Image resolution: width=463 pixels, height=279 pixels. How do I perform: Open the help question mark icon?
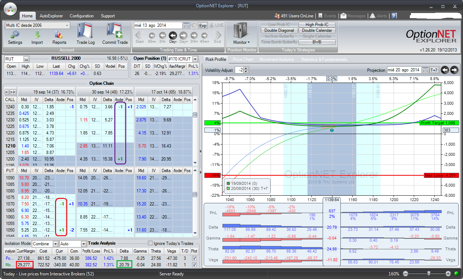[394, 16]
